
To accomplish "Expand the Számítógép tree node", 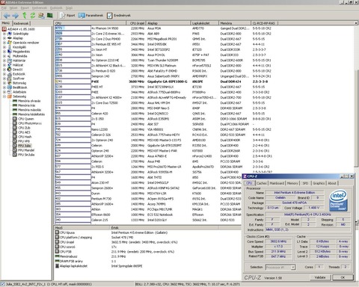I will (x=4, y=34).
